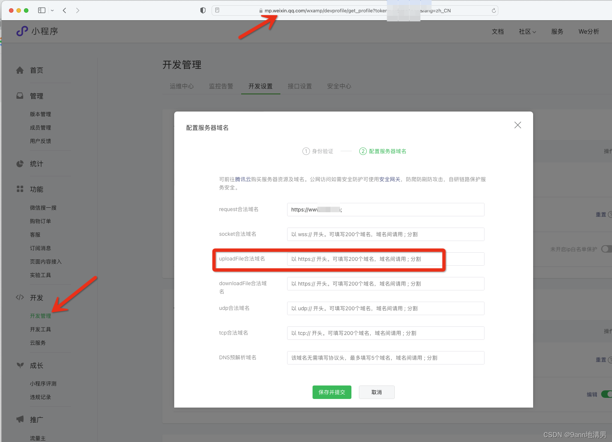Image resolution: width=612 pixels, height=442 pixels.
Task: Open 成员管理 in the sidebar
Action: 40,128
